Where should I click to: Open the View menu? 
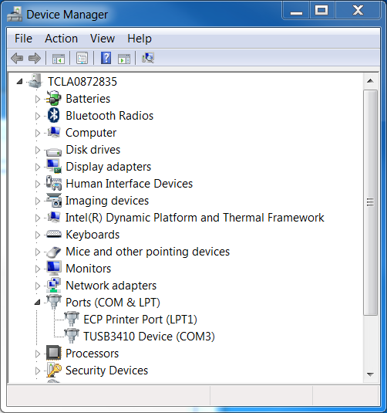(103, 39)
